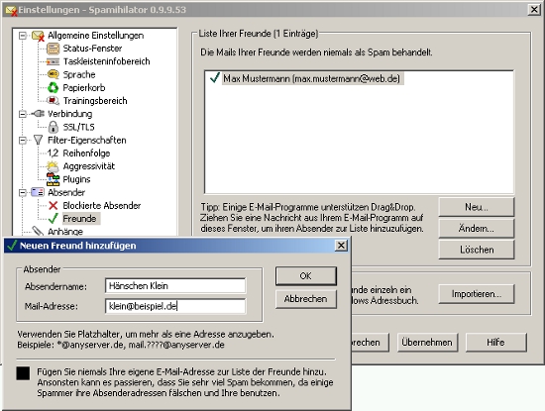This screenshot has width=545, height=411.
Task: Open the Papierkorb recycle icon
Action: pos(54,87)
